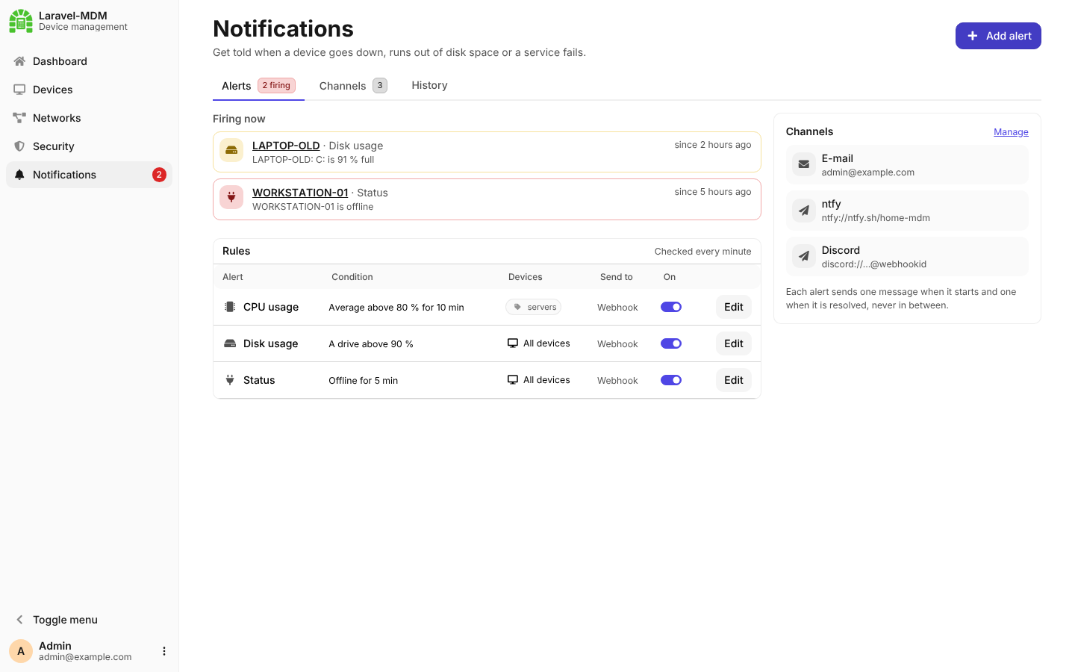Click the CPU chip icon in rules table

[230, 307]
